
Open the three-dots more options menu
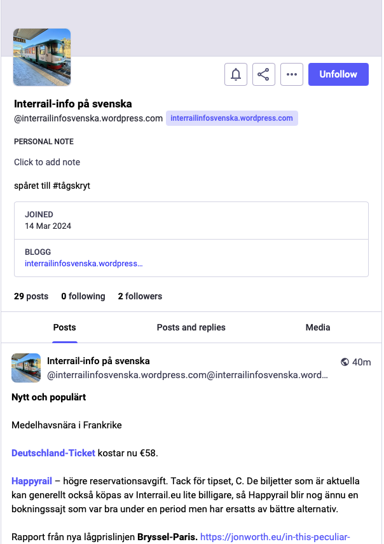point(292,74)
